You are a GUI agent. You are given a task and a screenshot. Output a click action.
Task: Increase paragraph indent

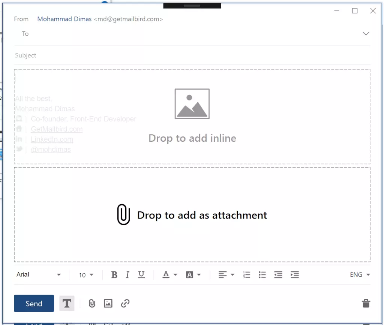pyautogui.click(x=295, y=275)
